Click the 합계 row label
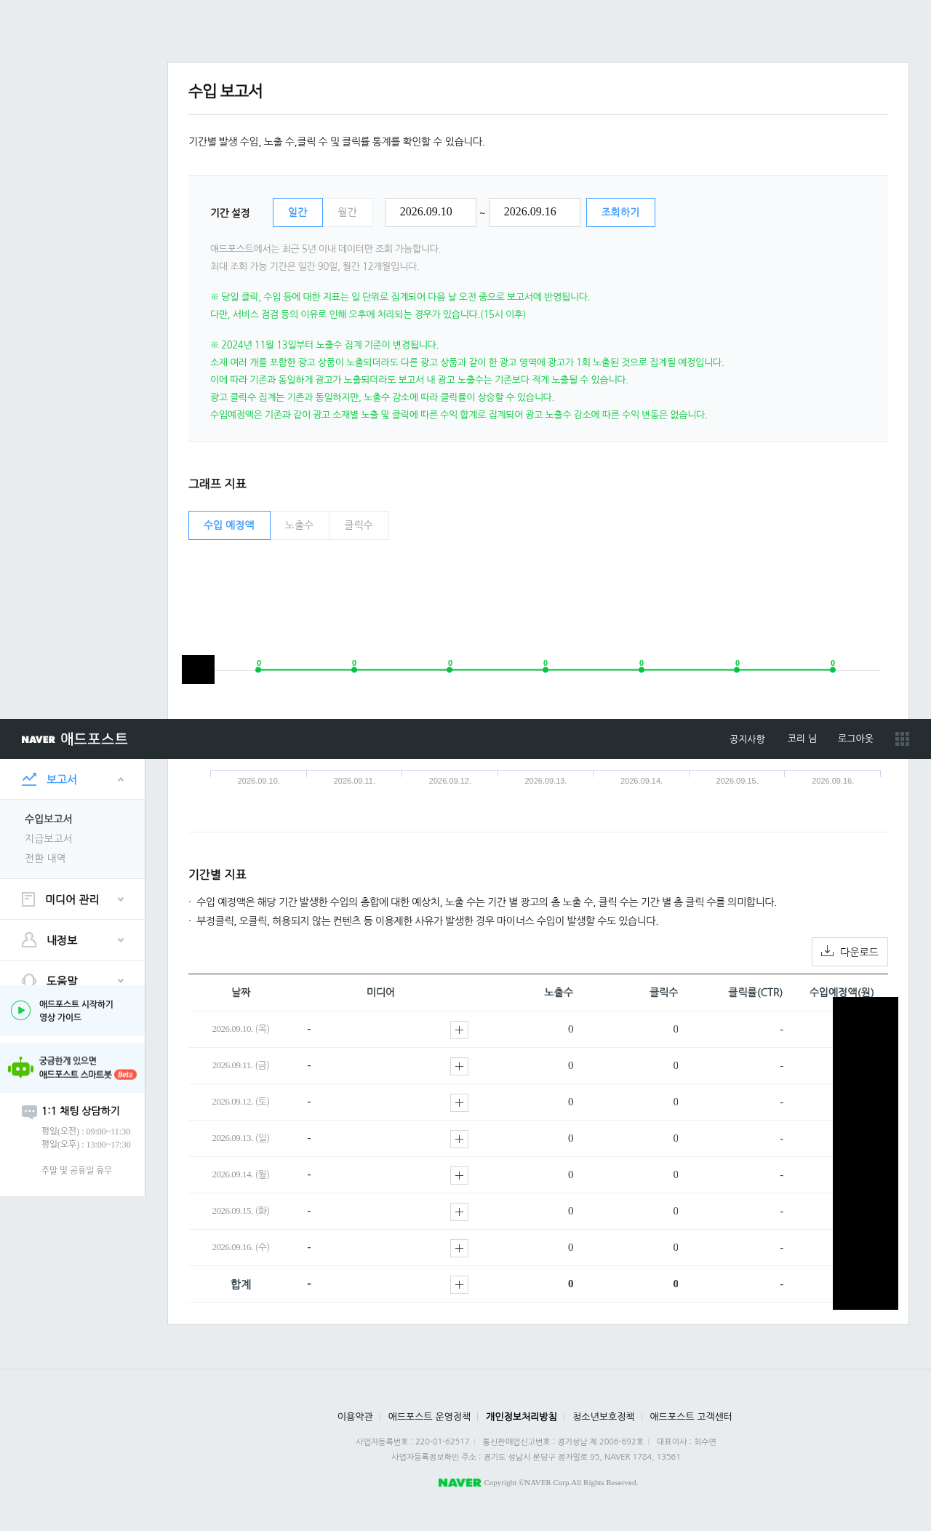931x1531 pixels. coord(241,1284)
